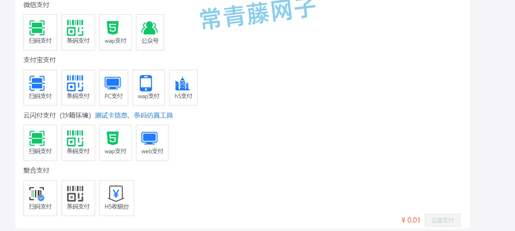Click the 支付宝支付 section heading
The height and width of the screenshot is (231, 515).
pyautogui.click(x=40, y=60)
